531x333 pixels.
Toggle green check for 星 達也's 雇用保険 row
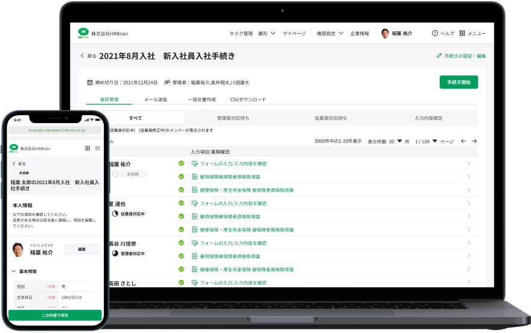pyautogui.click(x=181, y=216)
